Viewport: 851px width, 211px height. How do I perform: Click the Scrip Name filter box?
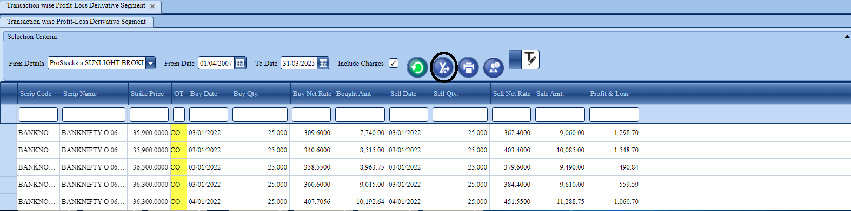tap(94, 114)
